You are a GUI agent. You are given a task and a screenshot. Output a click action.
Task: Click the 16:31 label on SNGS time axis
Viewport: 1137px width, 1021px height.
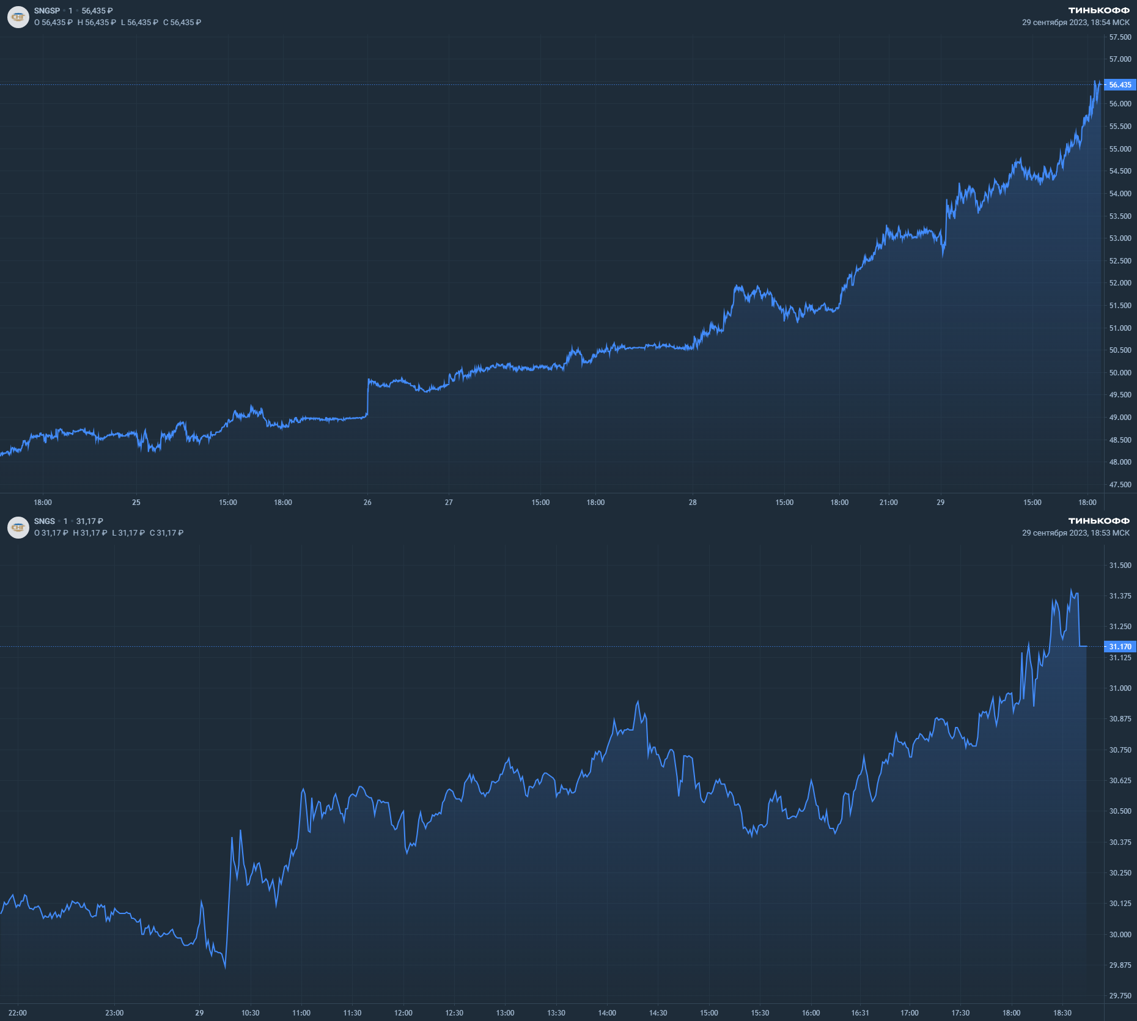(860, 1013)
